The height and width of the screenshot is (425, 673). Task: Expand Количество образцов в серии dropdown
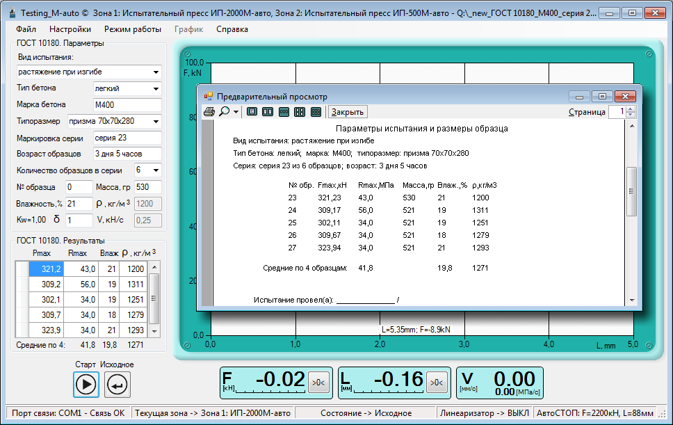pyautogui.click(x=155, y=170)
